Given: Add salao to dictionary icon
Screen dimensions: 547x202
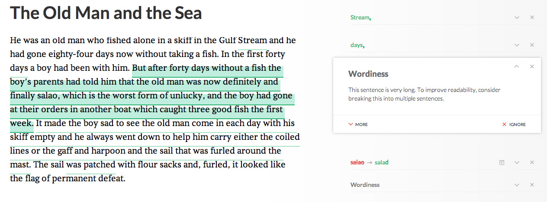Looking at the screenshot, I should pyautogui.click(x=502, y=163).
